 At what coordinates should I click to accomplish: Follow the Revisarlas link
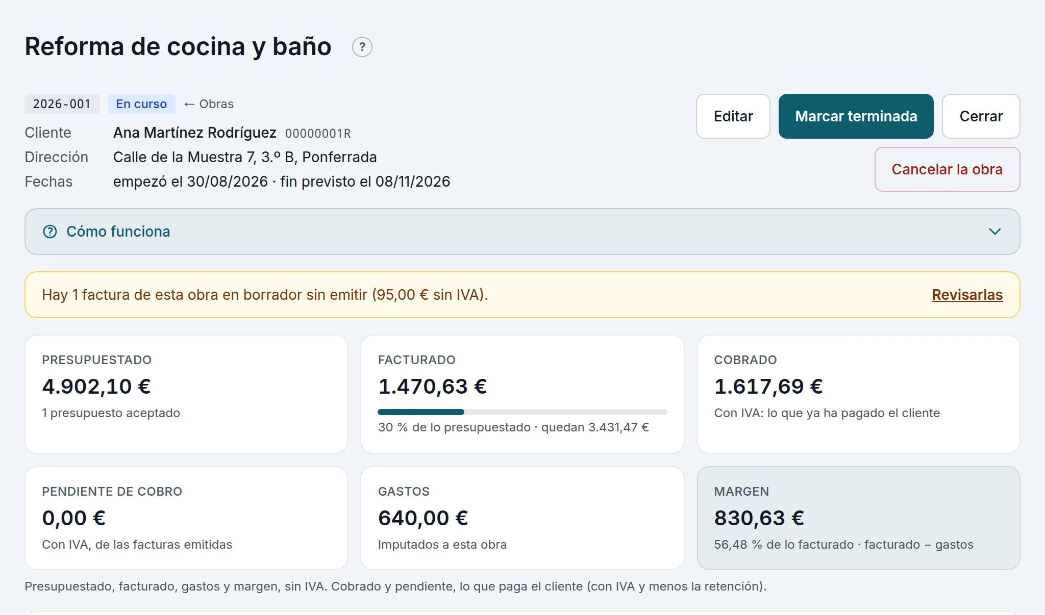coord(967,295)
